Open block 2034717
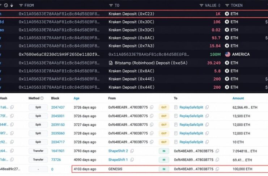This screenshot has height=176, width=268. (x=58, y=142)
